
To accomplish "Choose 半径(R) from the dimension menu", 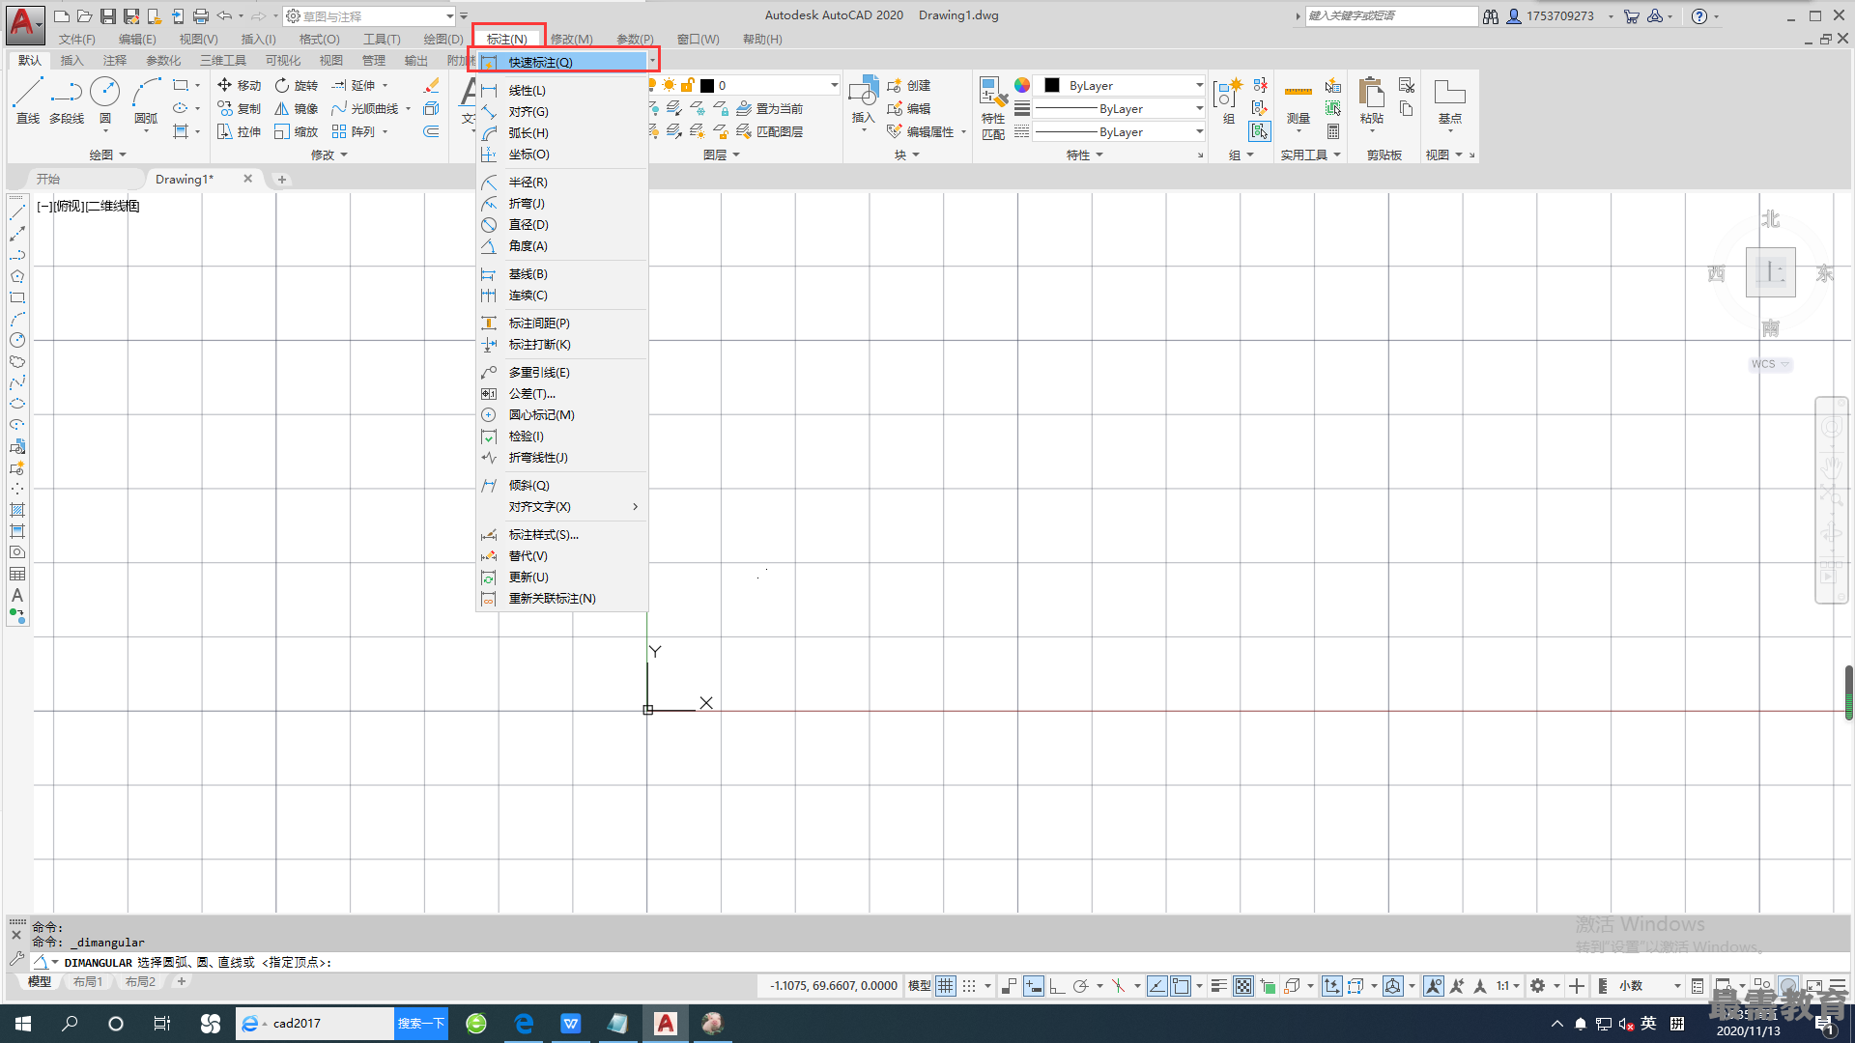I will tap(562, 183).
